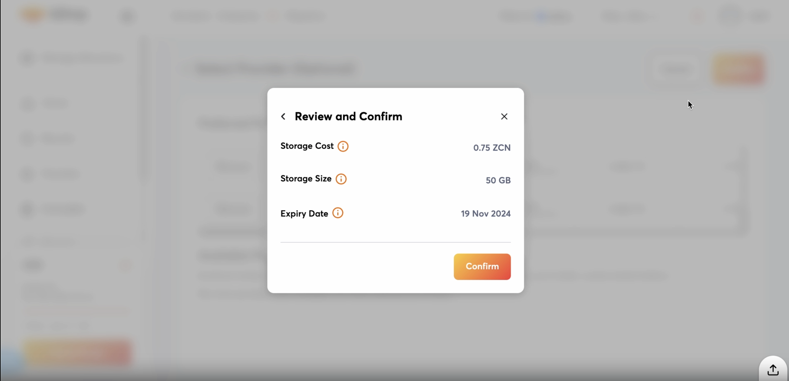789x381 pixels.
Task: Click the blurred search icon in header
Action: tap(127, 16)
